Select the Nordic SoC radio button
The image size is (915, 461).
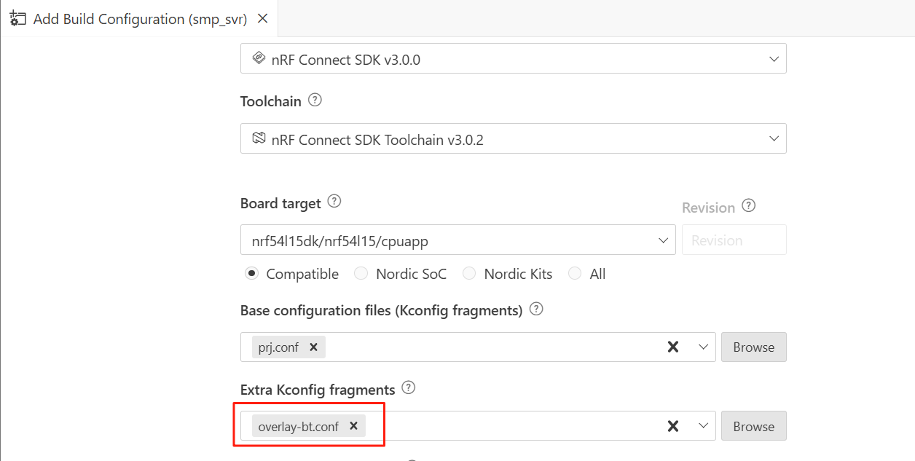(361, 274)
